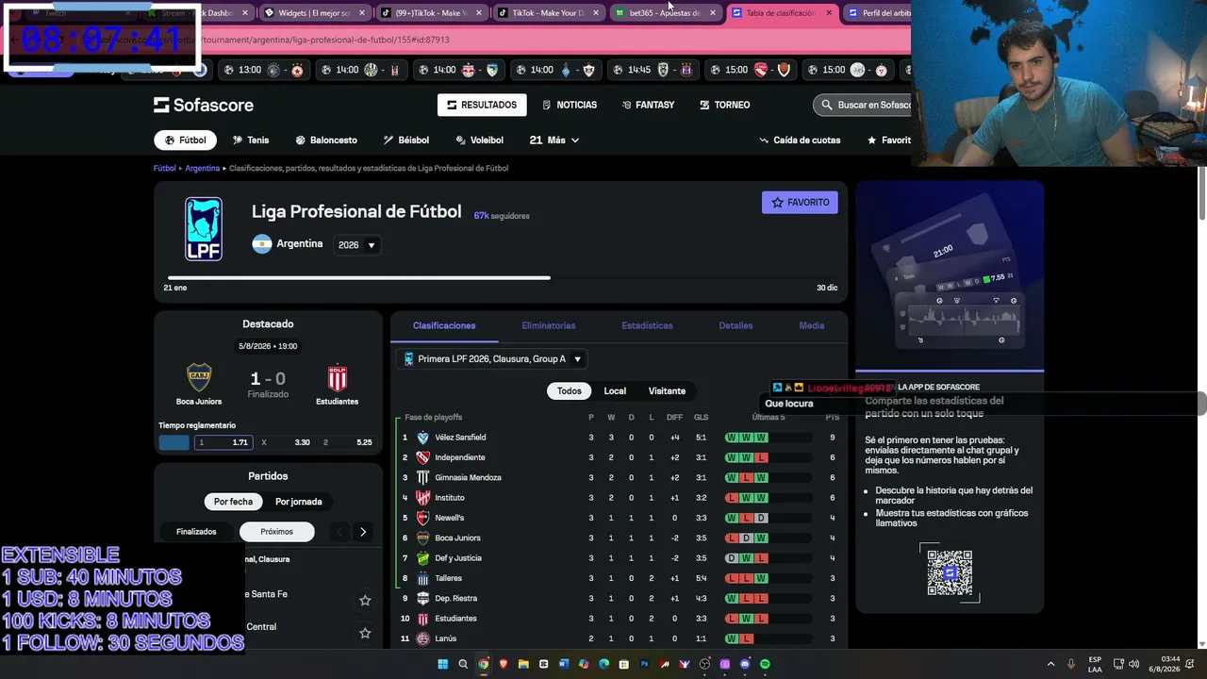The image size is (1207, 679).
Task: Select the Todos standings filter
Action: pos(570,390)
